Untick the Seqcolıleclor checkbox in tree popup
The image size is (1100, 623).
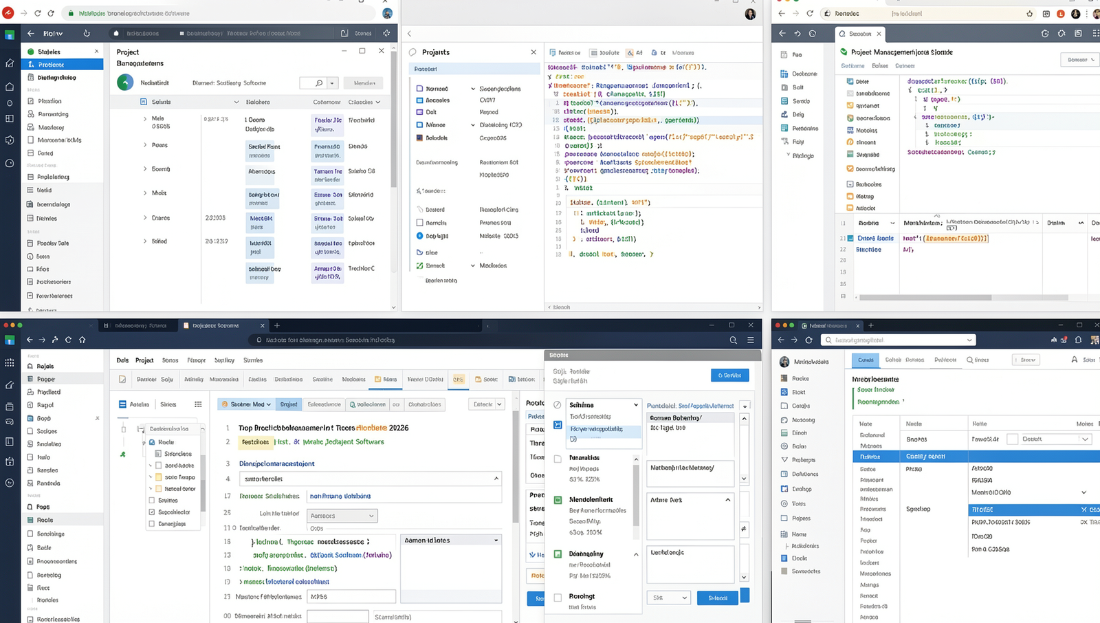[x=152, y=512]
